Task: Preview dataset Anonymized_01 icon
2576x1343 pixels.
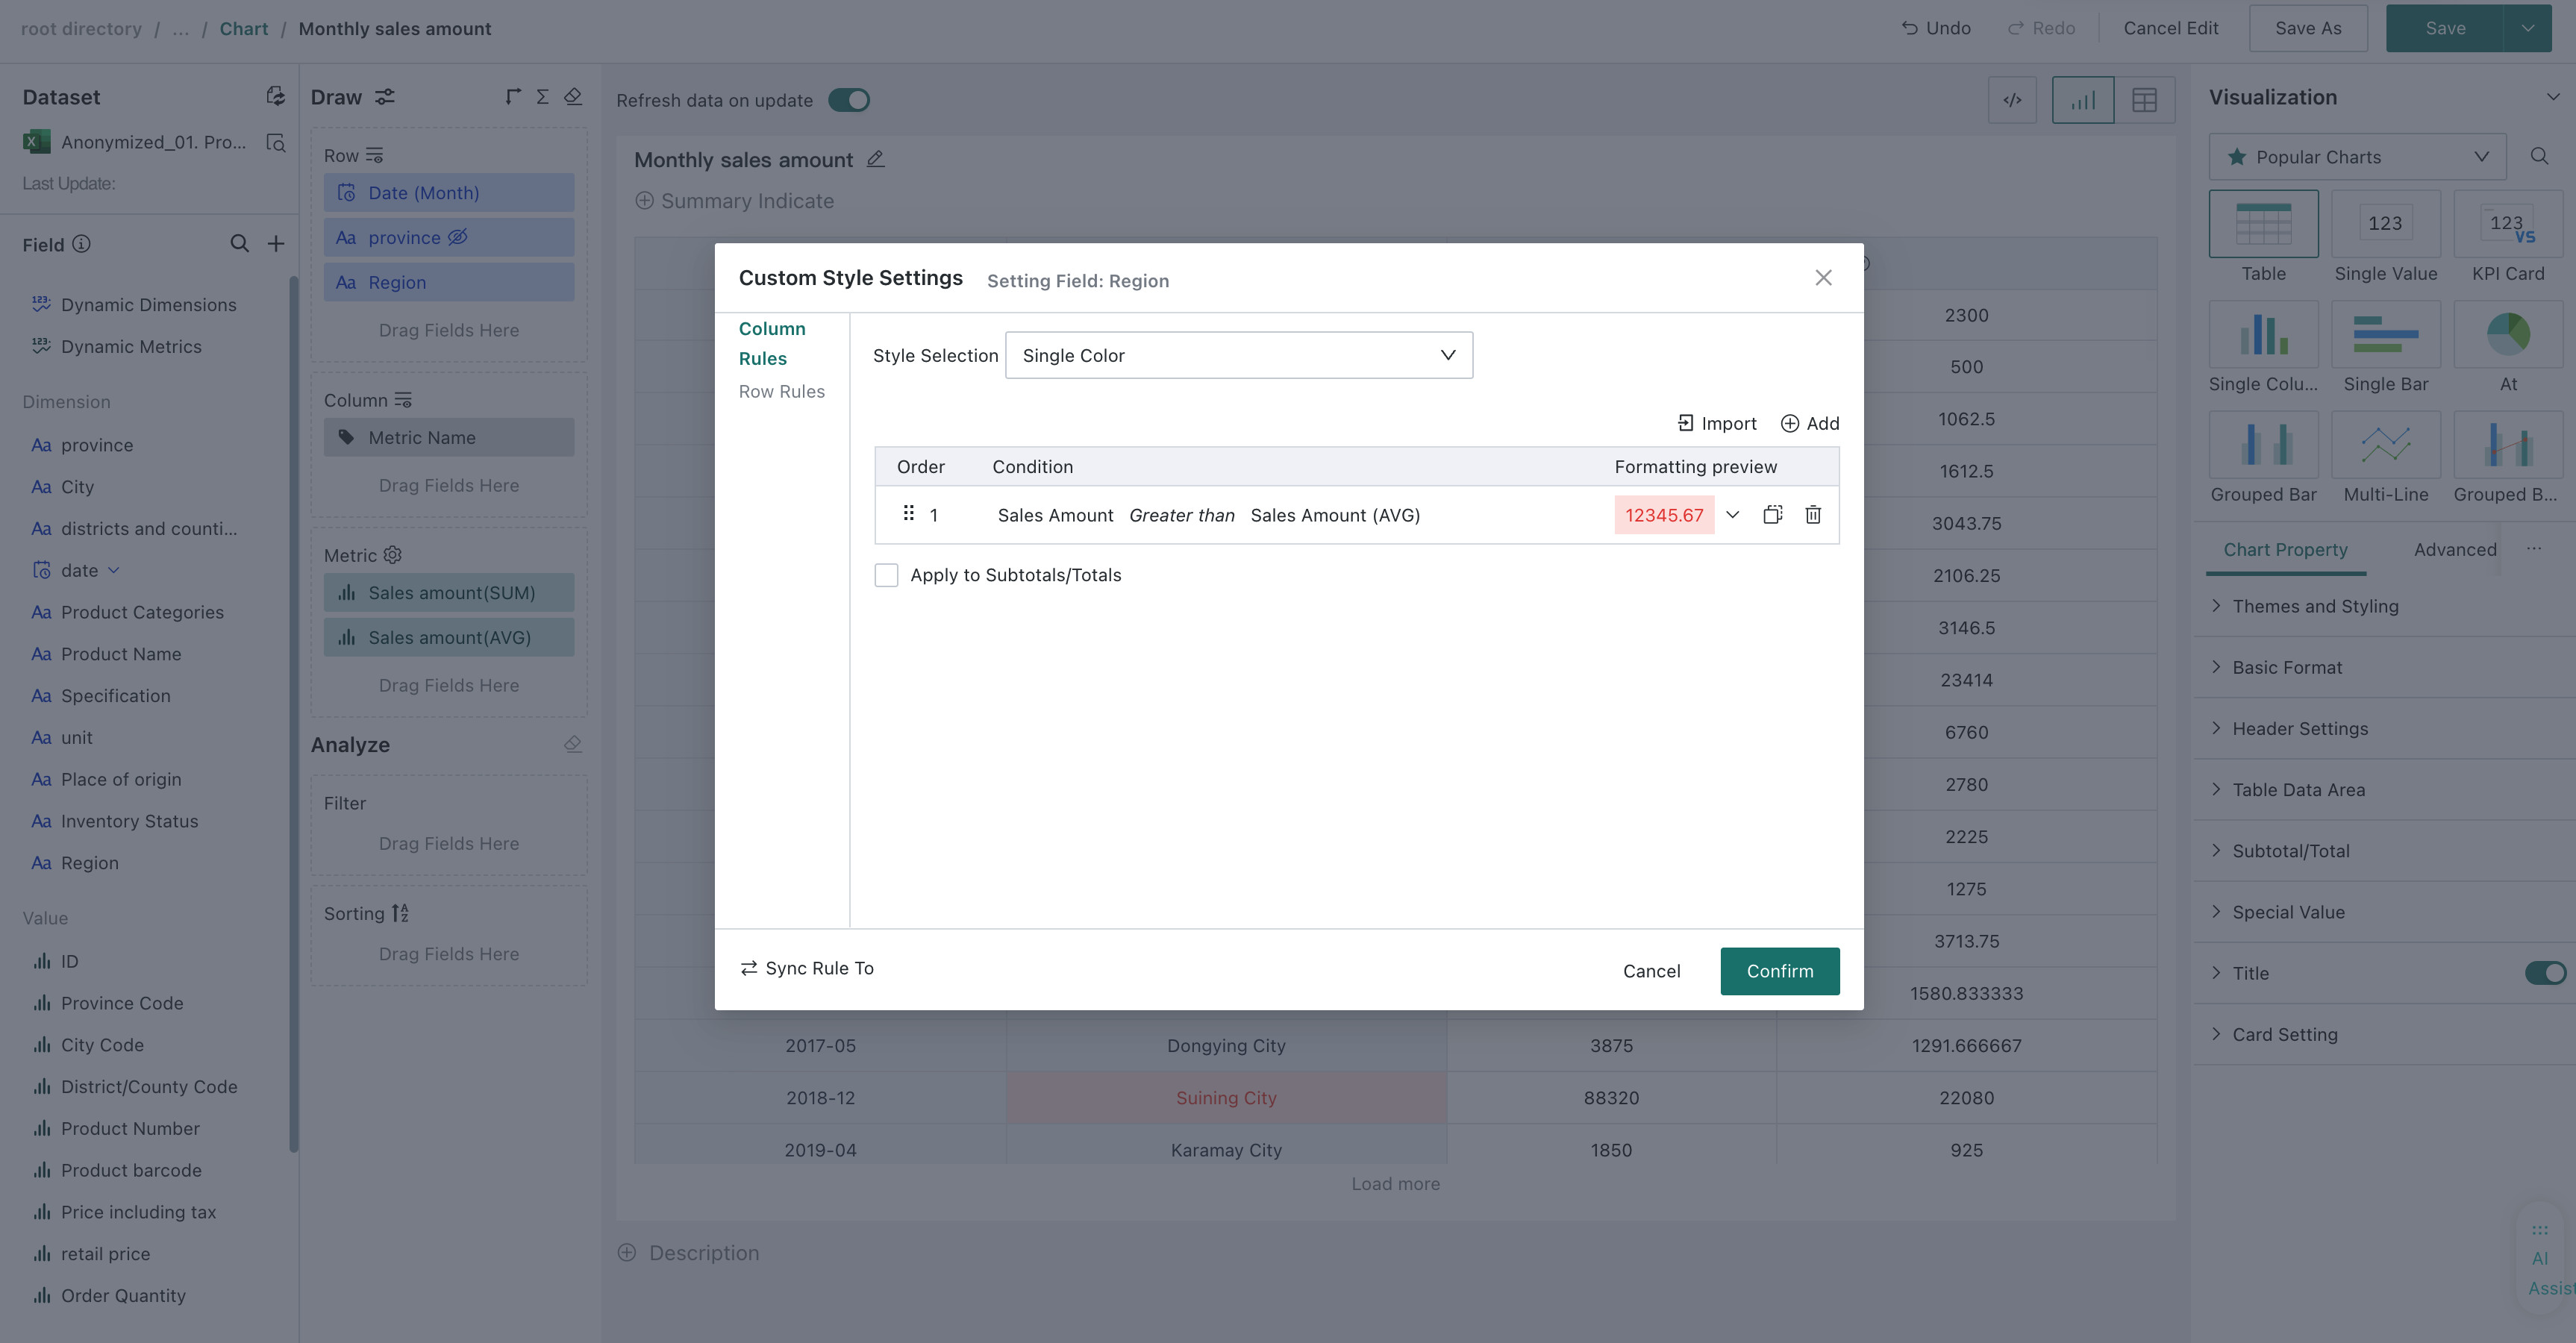Action: 275,142
